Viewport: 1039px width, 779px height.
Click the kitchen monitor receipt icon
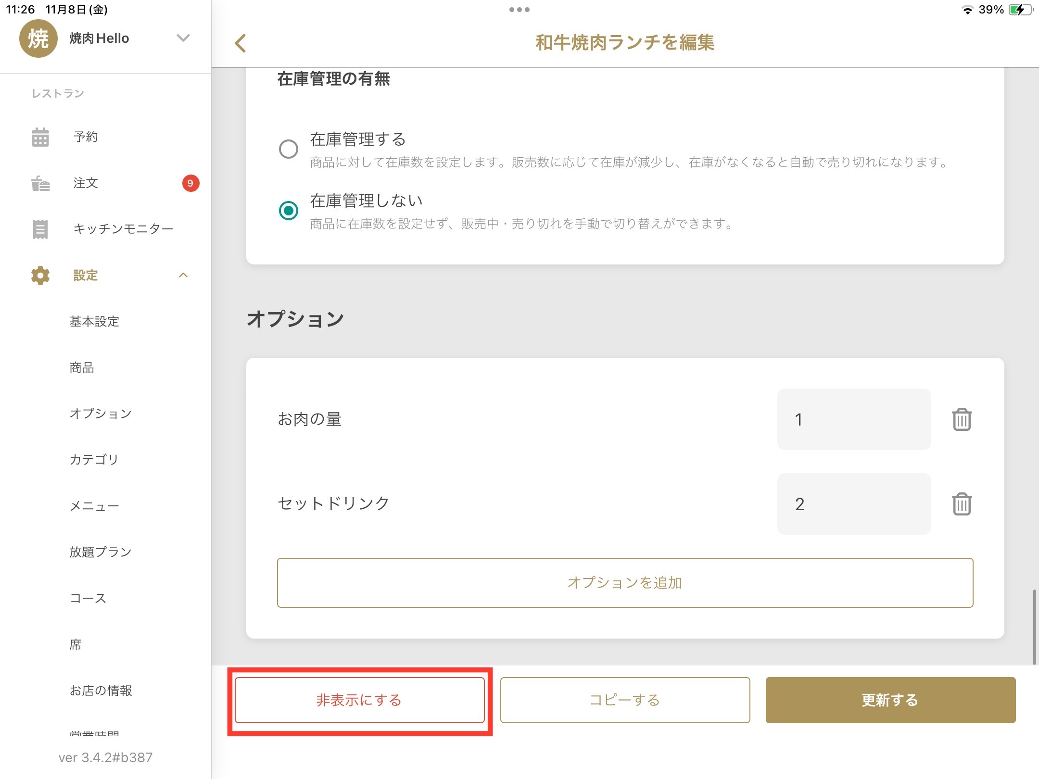[40, 229]
